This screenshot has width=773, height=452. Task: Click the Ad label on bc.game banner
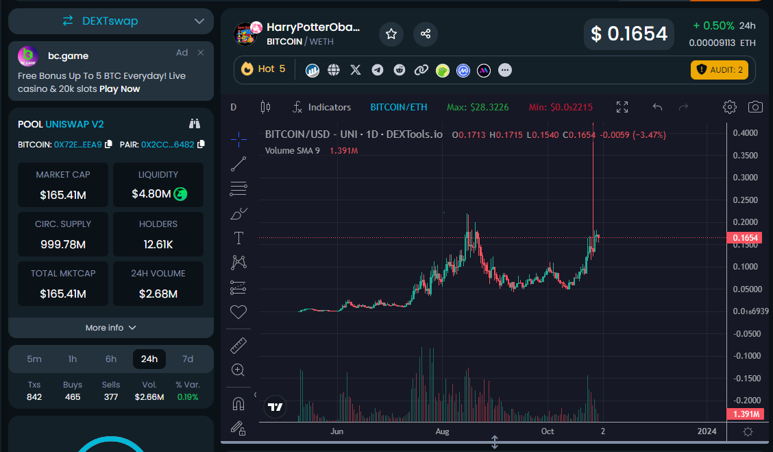182,52
